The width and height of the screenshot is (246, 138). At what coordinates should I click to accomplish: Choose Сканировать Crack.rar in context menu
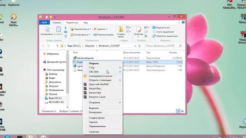[103, 76]
